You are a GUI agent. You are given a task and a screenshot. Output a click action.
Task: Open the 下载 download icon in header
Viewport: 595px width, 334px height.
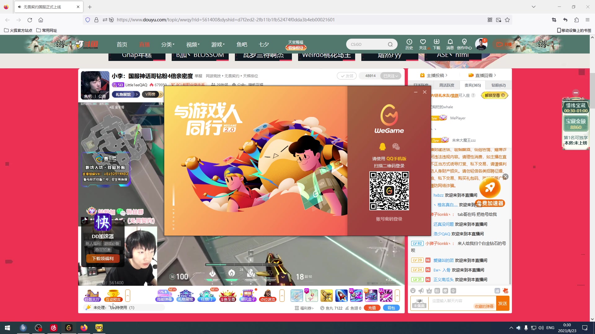[436, 44]
